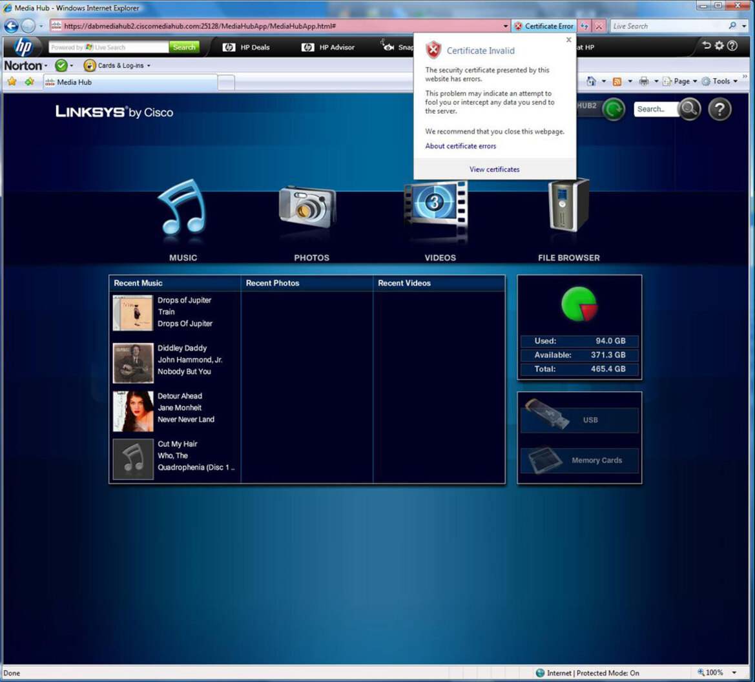755x682 pixels.
Task: Open the Tools menu dropdown
Action: pos(720,81)
